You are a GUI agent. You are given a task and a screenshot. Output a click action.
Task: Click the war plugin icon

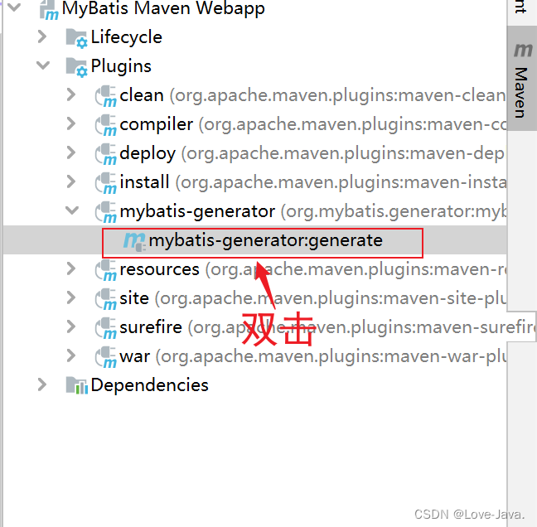(106, 358)
